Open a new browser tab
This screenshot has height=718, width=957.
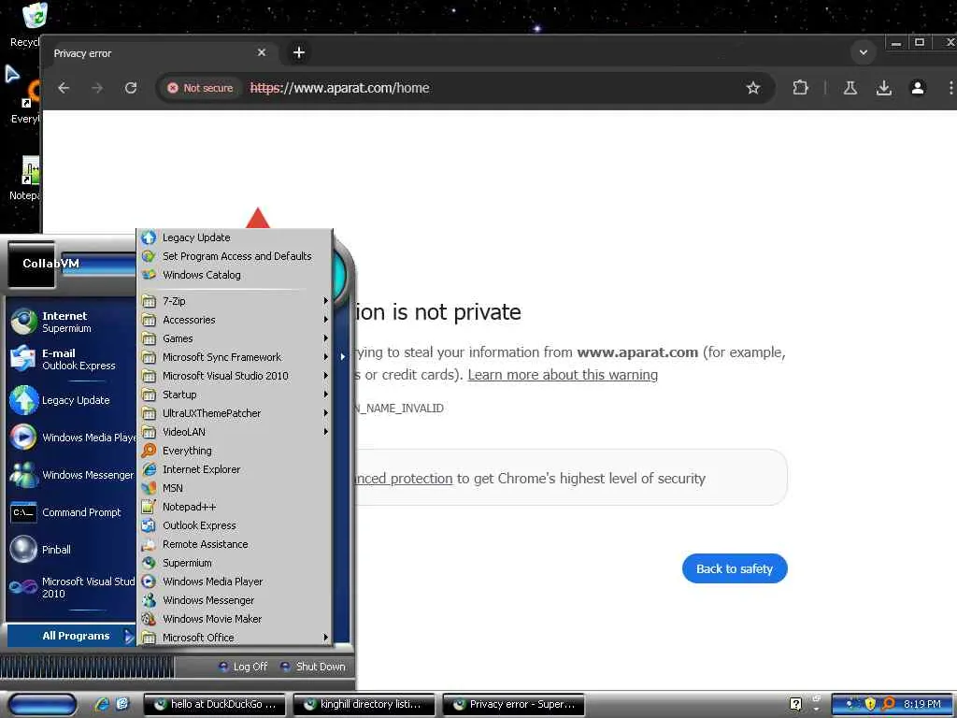click(298, 52)
